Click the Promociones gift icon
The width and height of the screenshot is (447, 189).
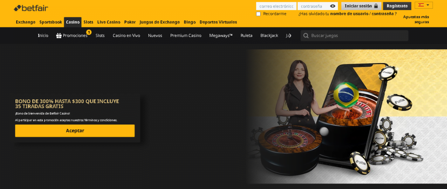point(59,36)
